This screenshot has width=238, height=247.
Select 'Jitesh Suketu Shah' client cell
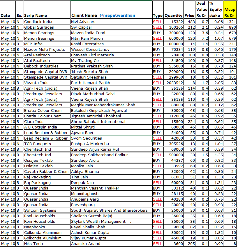(x=111, y=72)
